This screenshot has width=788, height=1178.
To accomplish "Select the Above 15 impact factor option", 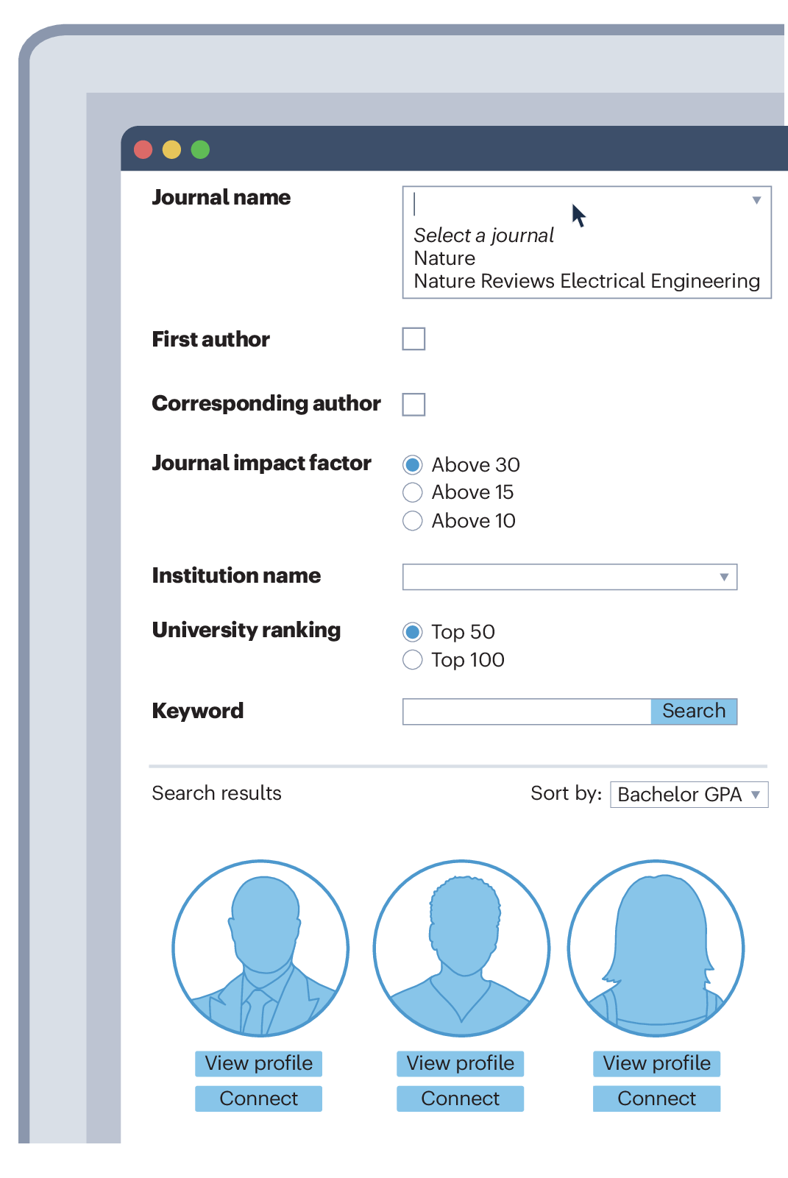I will (x=413, y=492).
